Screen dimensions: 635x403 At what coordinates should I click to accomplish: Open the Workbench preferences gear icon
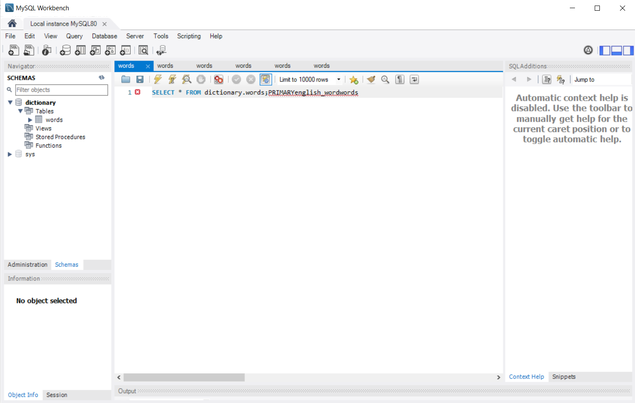click(x=588, y=50)
